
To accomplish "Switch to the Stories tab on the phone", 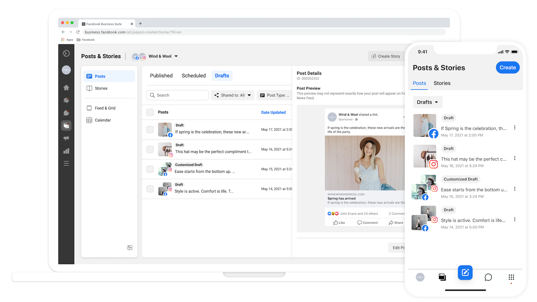I will click(x=442, y=83).
